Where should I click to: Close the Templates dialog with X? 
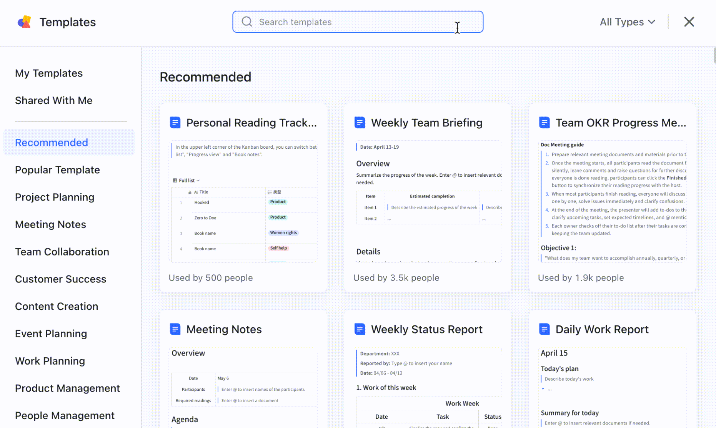pos(689,22)
